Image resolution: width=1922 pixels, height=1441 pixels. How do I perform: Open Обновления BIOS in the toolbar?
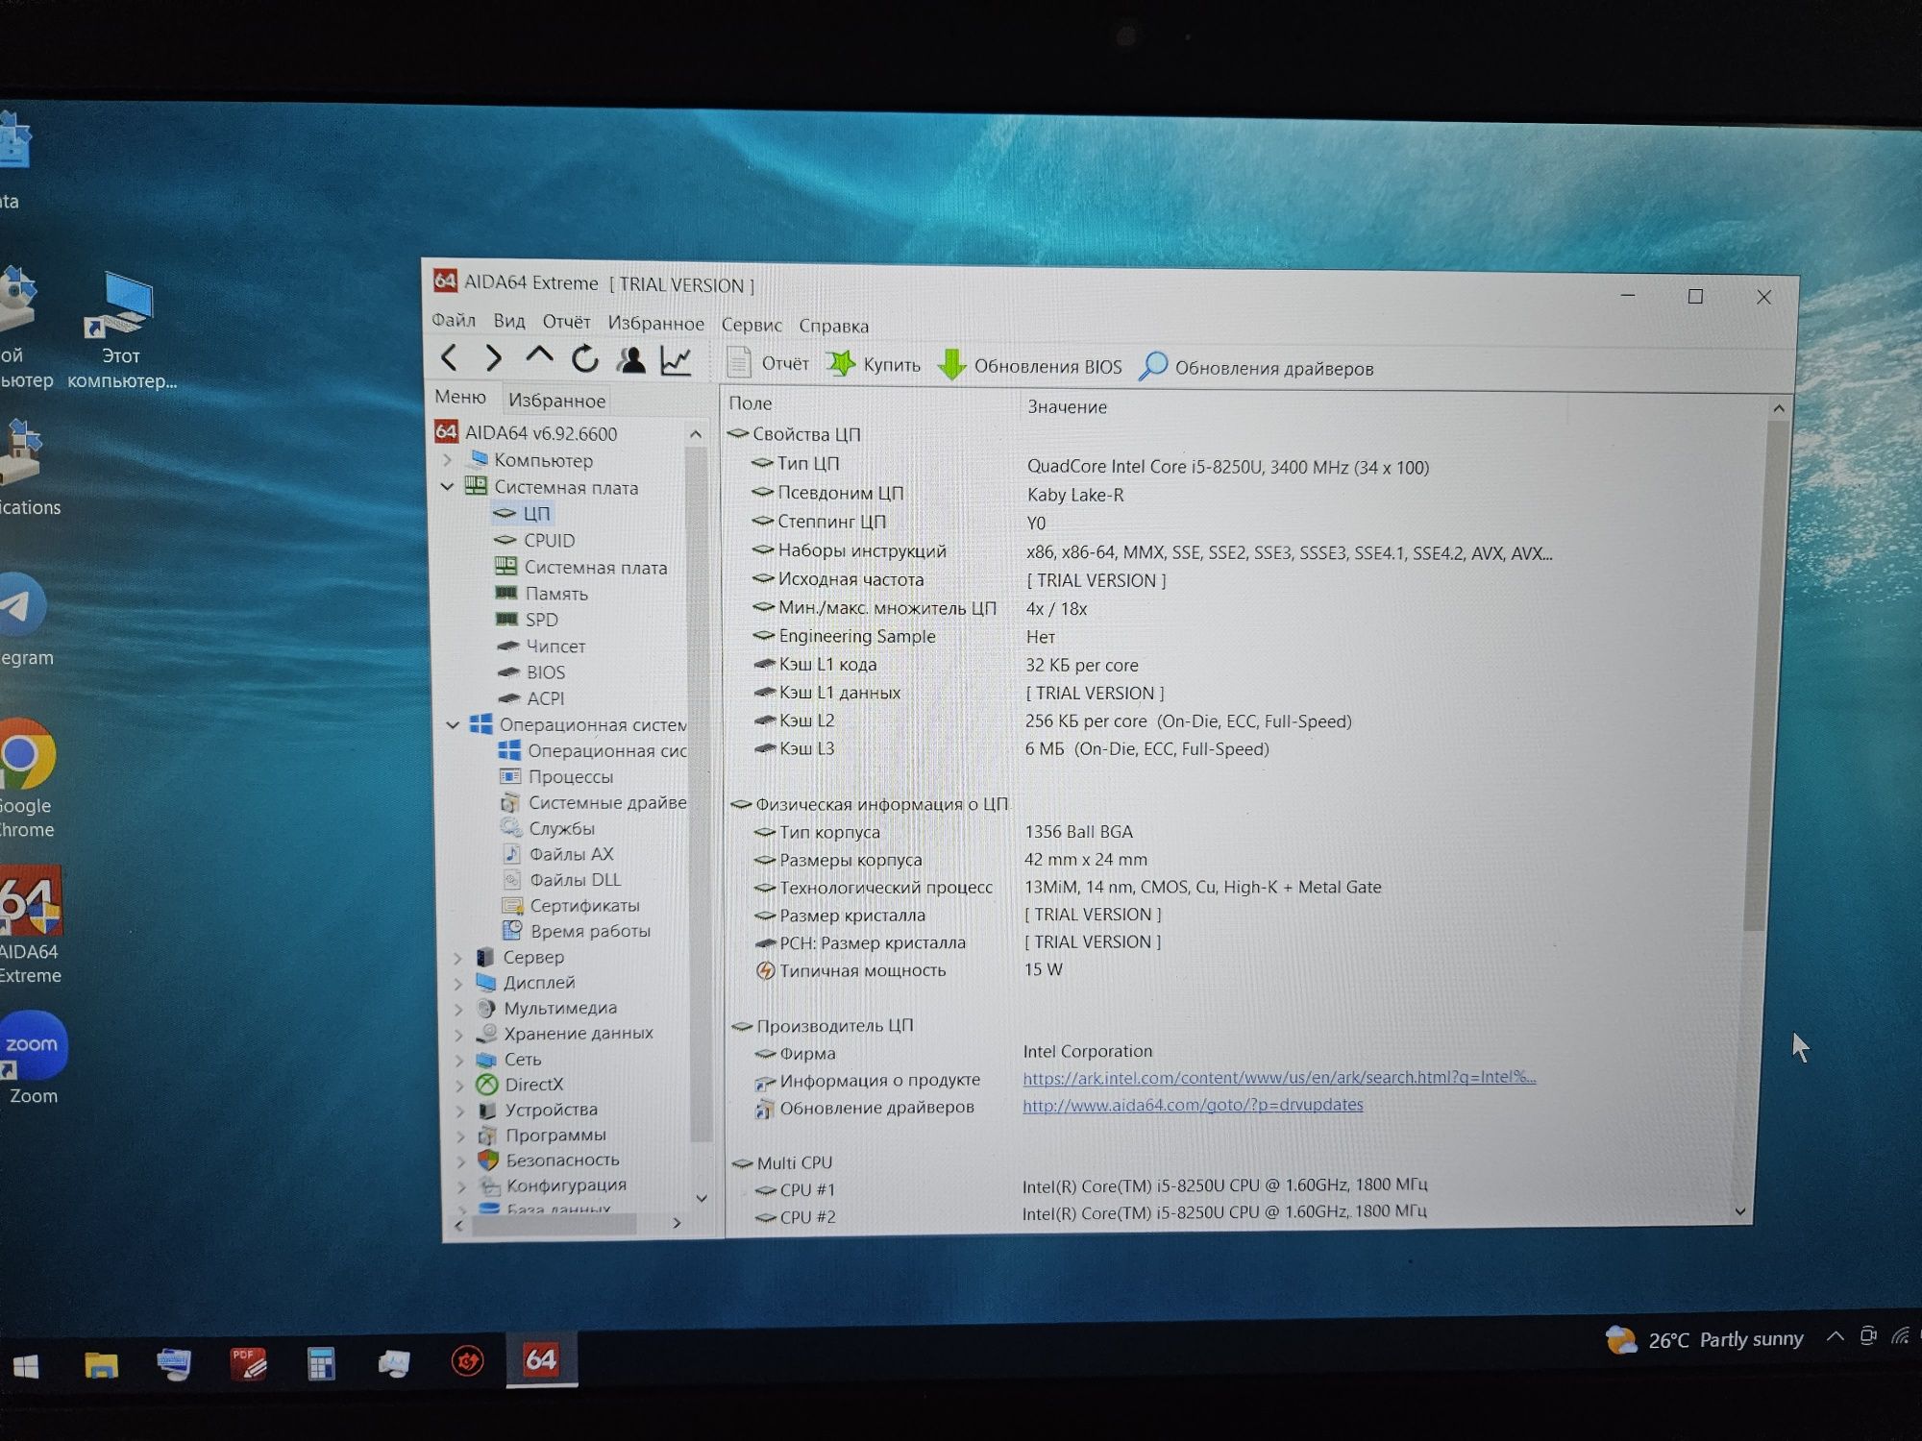click(1029, 366)
